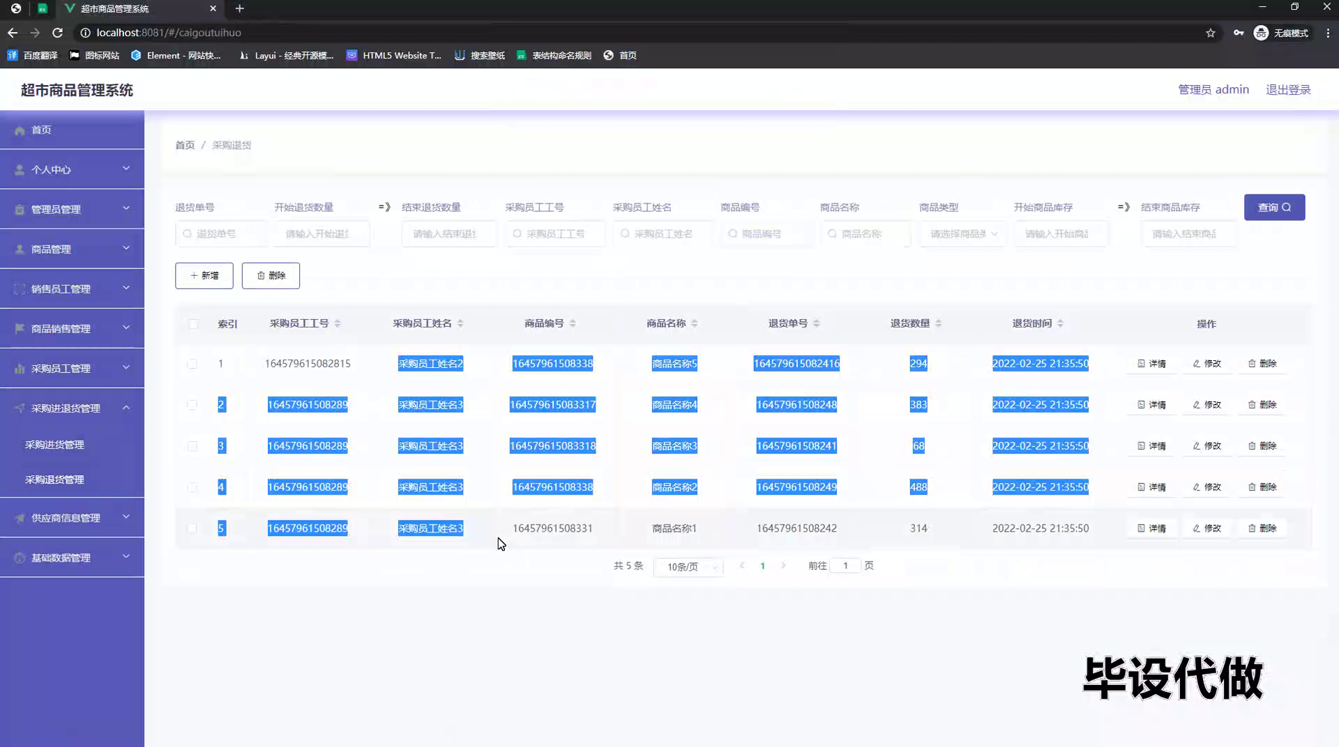Focus the 退货单号 search field
Image resolution: width=1339 pixels, height=747 pixels.
coord(221,234)
